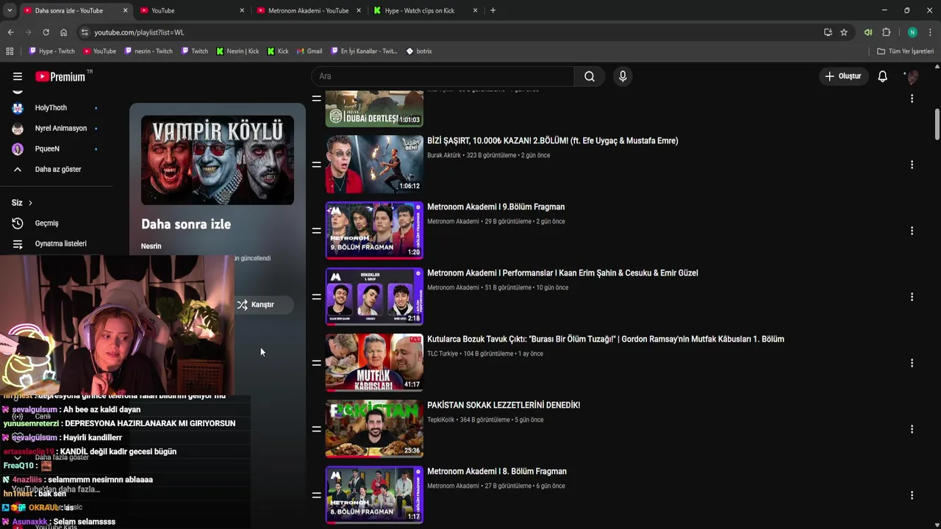Image resolution: width=941 pixels, height=529 pixels.
Task: Open the Nesrin | Kick bookmark
Action: 237,51
